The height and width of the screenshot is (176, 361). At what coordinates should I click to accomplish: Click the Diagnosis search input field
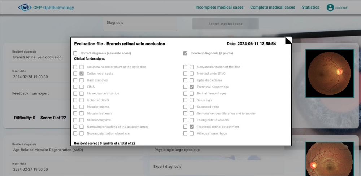tap(140, 23)
